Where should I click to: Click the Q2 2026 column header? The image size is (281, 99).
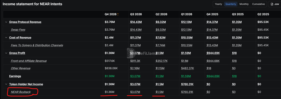(161, 14)
